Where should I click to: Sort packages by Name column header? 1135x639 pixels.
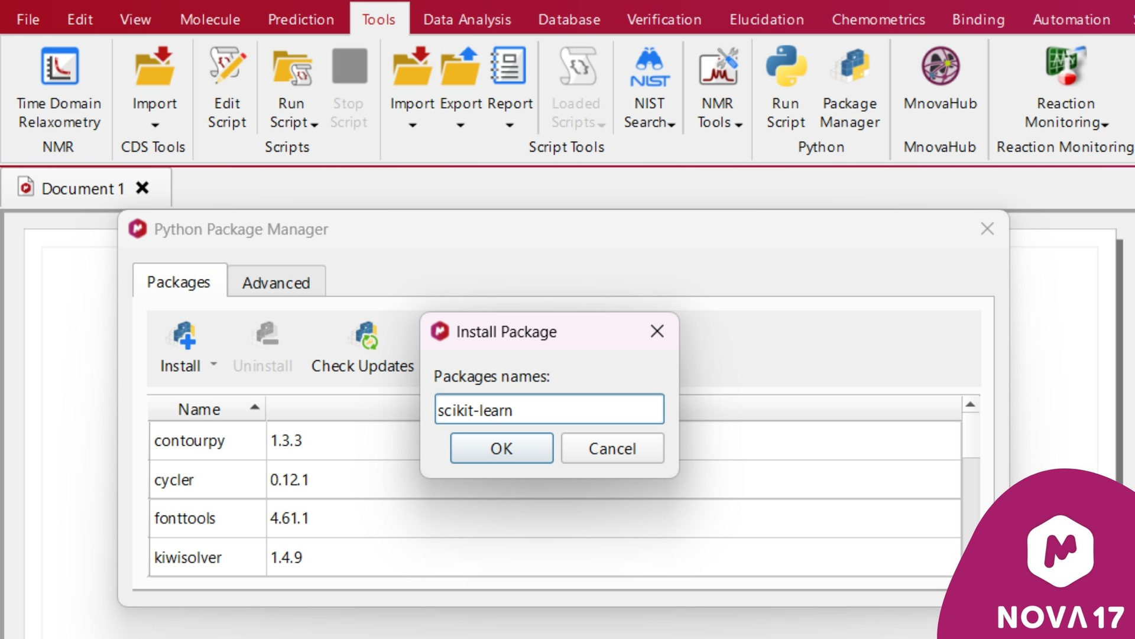[200, 409]
